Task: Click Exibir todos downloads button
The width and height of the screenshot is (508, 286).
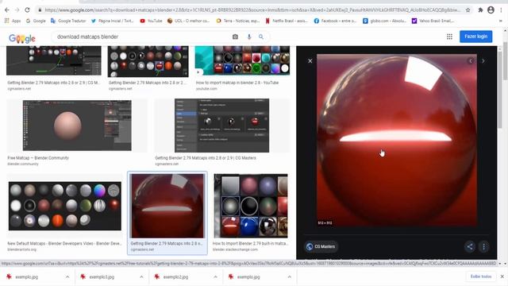Action: click(x=481, y=276)
